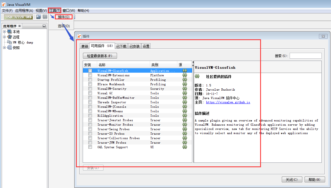
Task: Select the VM 核心 dump node icon
Action: 10,42
